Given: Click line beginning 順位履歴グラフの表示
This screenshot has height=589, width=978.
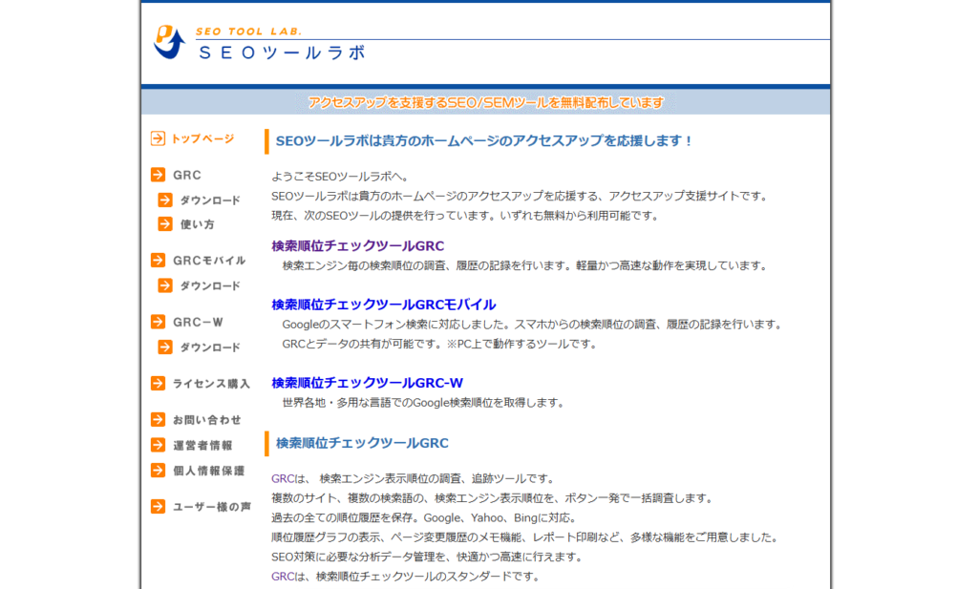Looking at the screenshot, I should (x=524, y=537).
